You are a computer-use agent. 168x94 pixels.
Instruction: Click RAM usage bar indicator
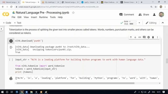click(133, 21)
